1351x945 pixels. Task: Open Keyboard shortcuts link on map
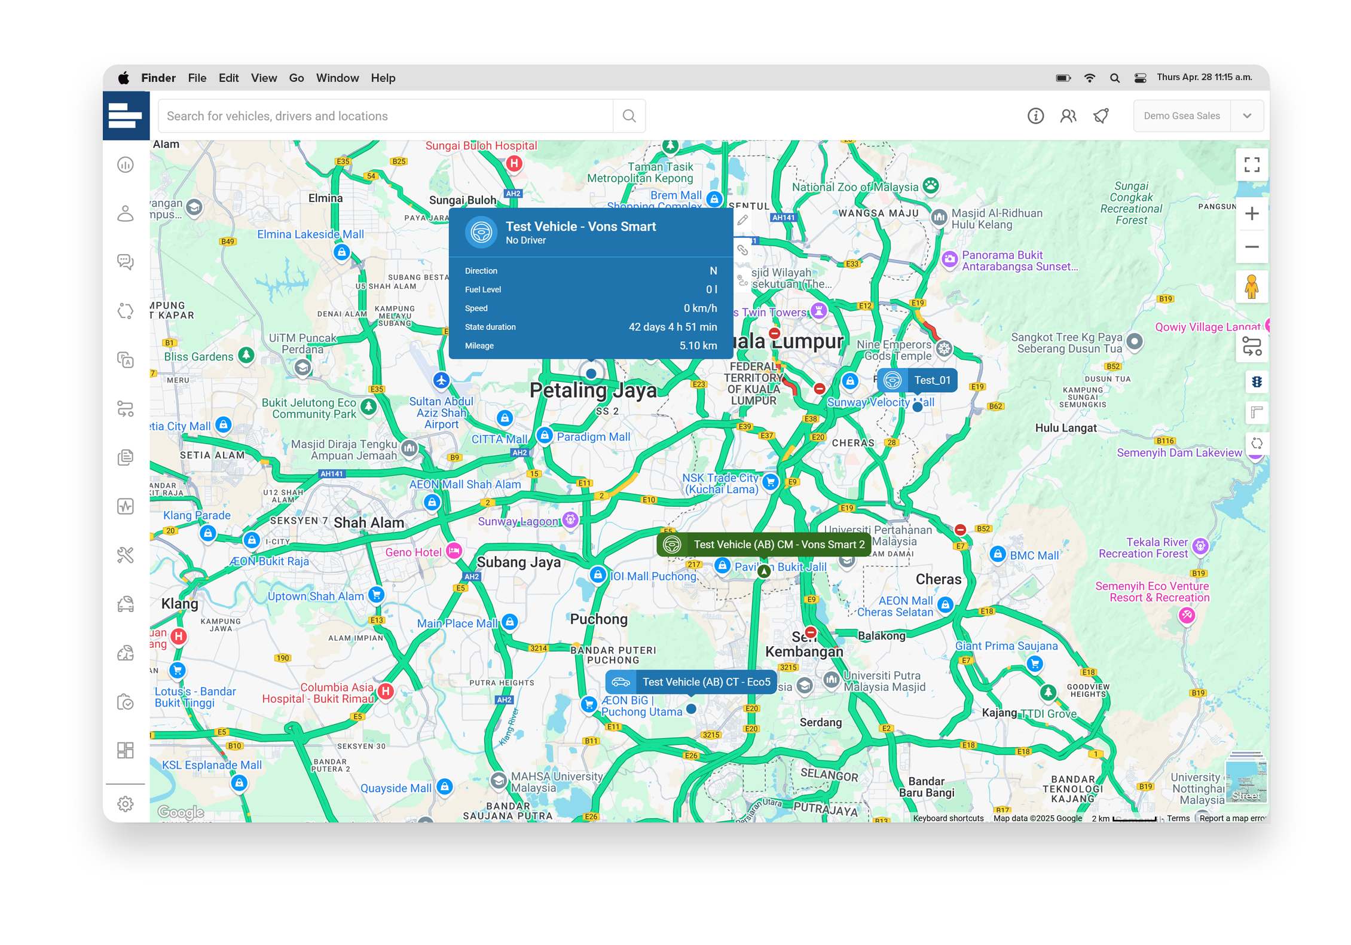[x=948, y=818]
